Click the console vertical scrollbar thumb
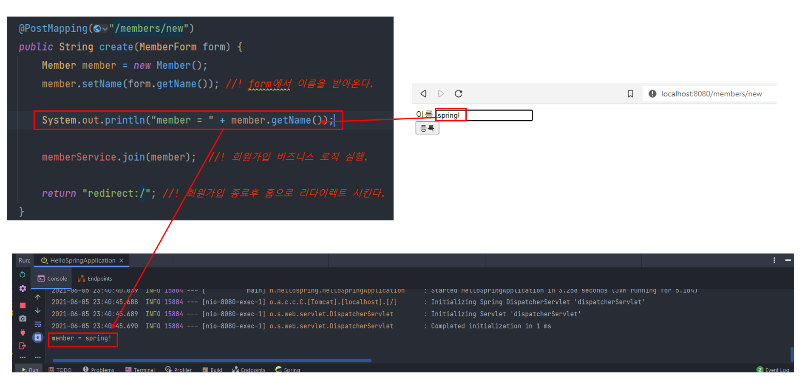This screenshot has width=805, height=383. 792,354
